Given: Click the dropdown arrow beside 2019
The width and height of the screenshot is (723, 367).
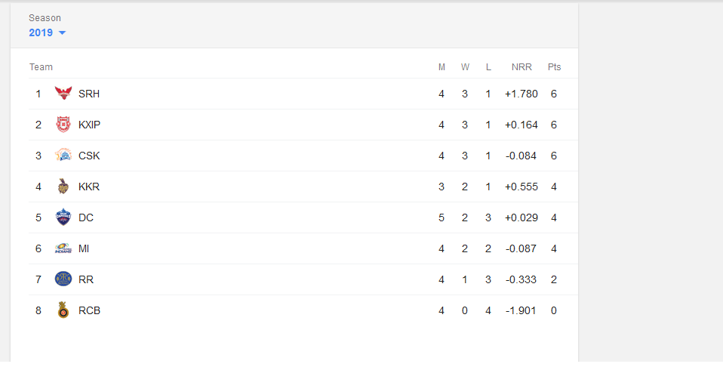Looking at the screenshot, I should (62, 33).
